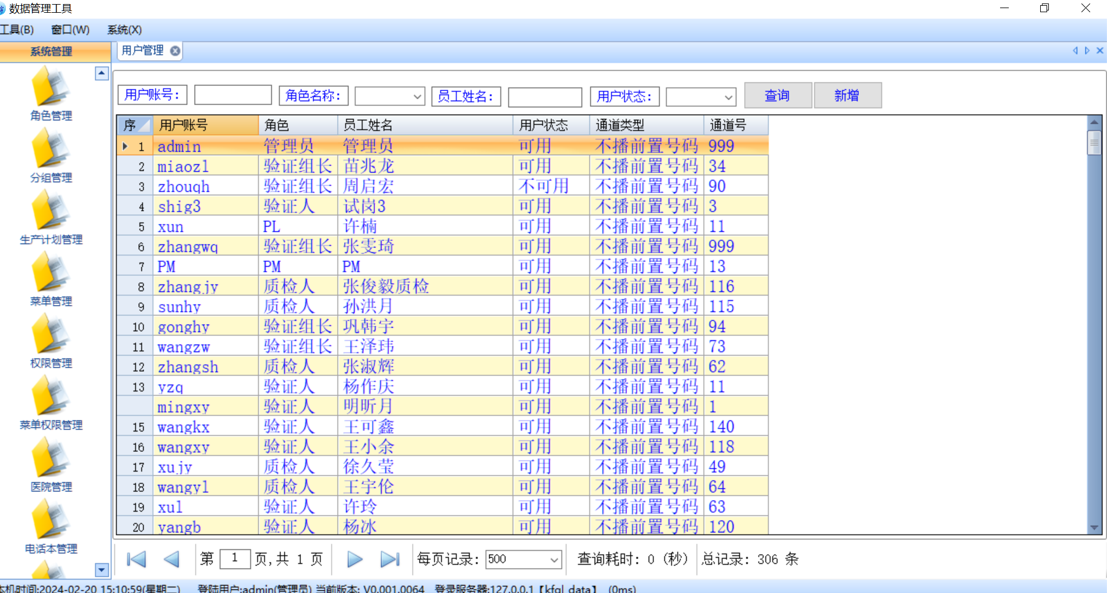Viewport: 1107px width, 593px height.
Task: Close the 用户管理 tab
Action: click(175, 51)
